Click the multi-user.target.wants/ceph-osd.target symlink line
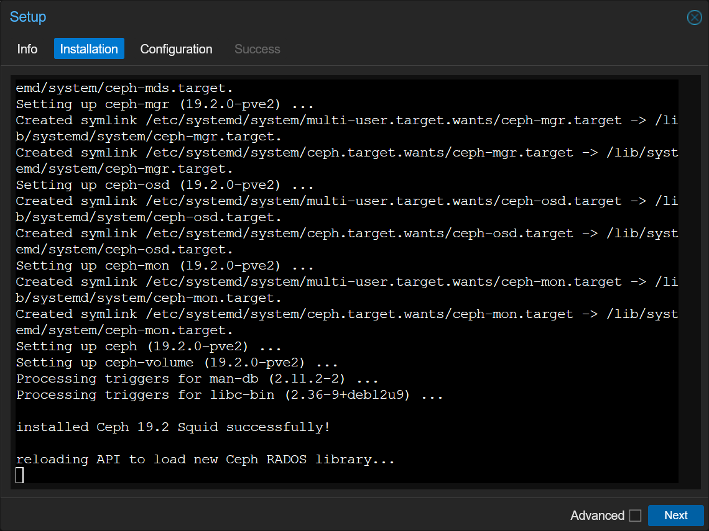The image size is (709, 531). [x=347, y=201]
